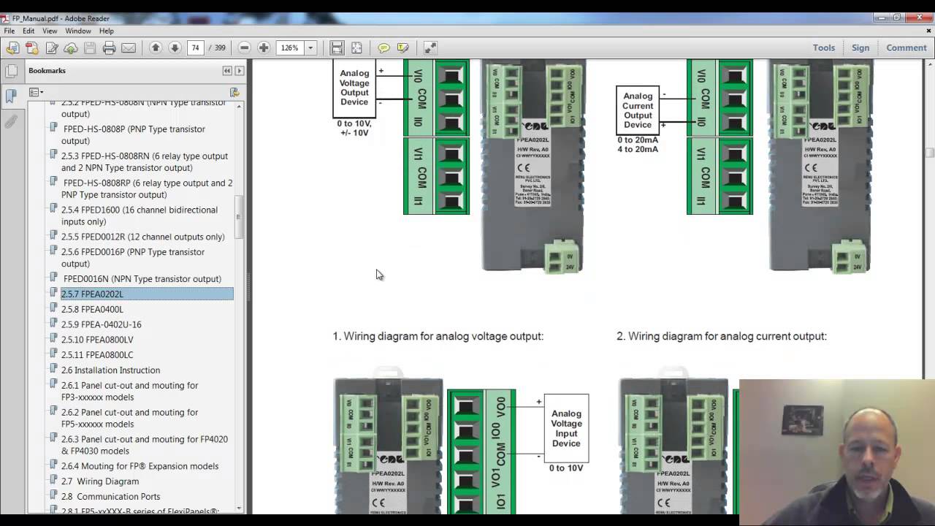
Task: Go to next page with down arrow
Action: point(175,48)
